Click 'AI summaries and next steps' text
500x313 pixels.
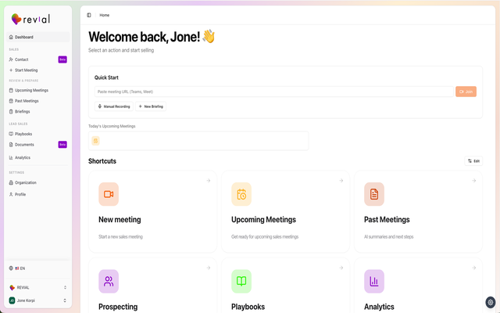389,237
